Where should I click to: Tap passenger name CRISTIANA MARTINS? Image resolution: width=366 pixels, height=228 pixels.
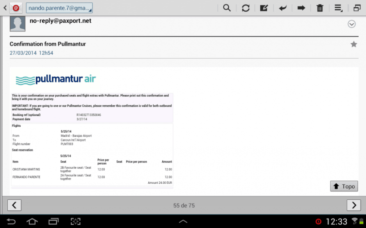point(26,169)
